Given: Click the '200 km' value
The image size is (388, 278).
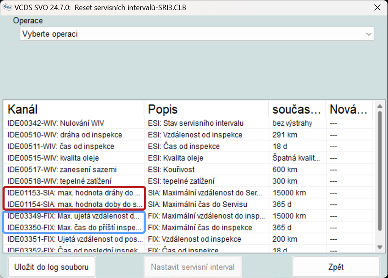Looking at the screenshot, I should [285, 239].
